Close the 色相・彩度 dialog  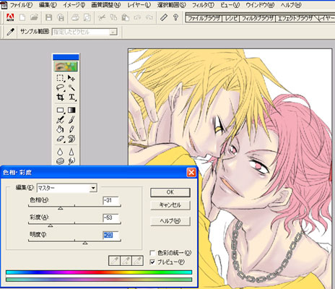click(191, 173)
